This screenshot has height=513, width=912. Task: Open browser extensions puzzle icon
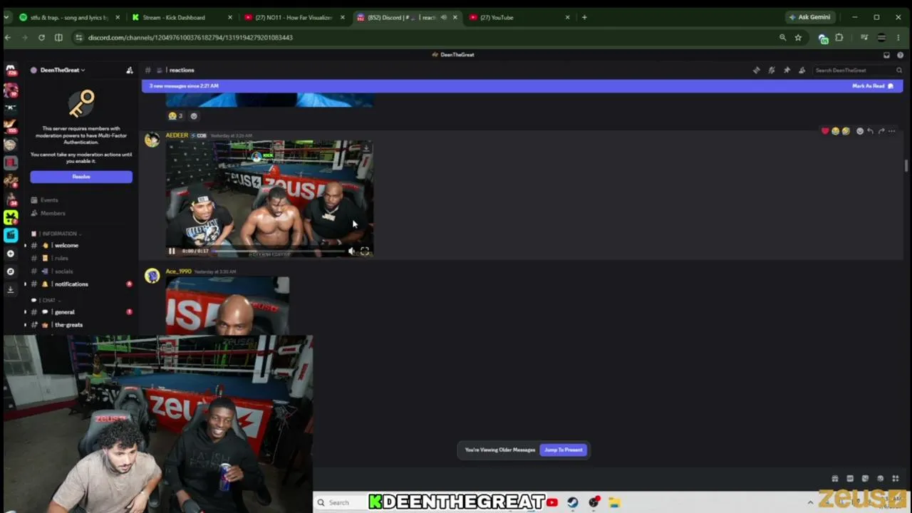click(839, 38)
